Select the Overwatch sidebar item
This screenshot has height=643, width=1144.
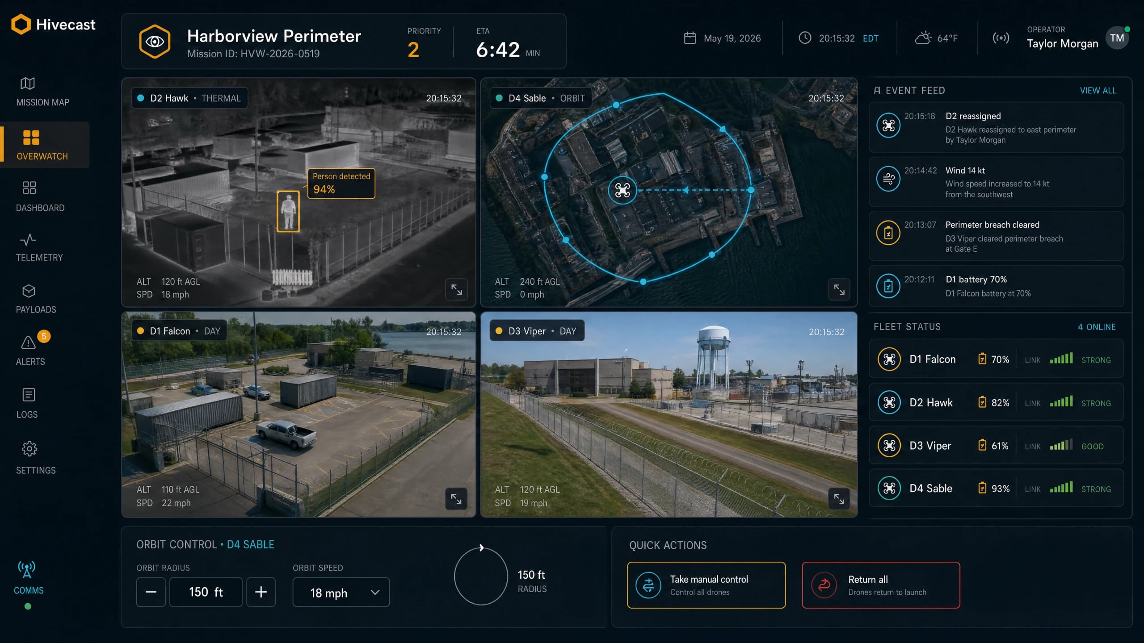[45, 145]
